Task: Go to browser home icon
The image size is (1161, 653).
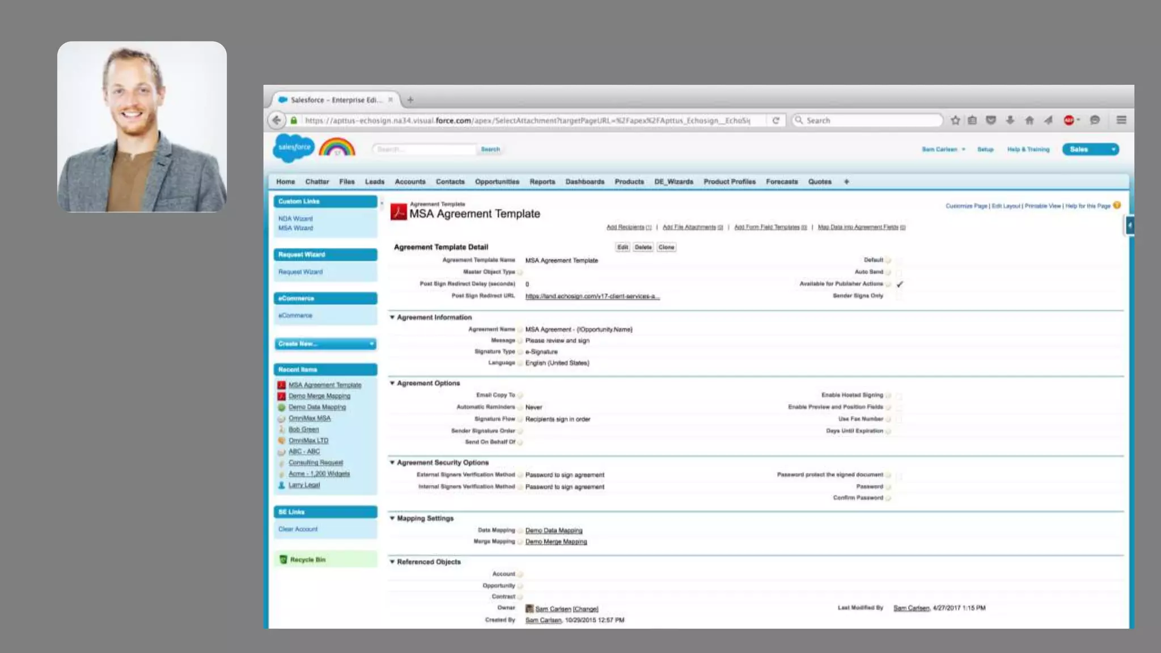Action: [1029, 120]
